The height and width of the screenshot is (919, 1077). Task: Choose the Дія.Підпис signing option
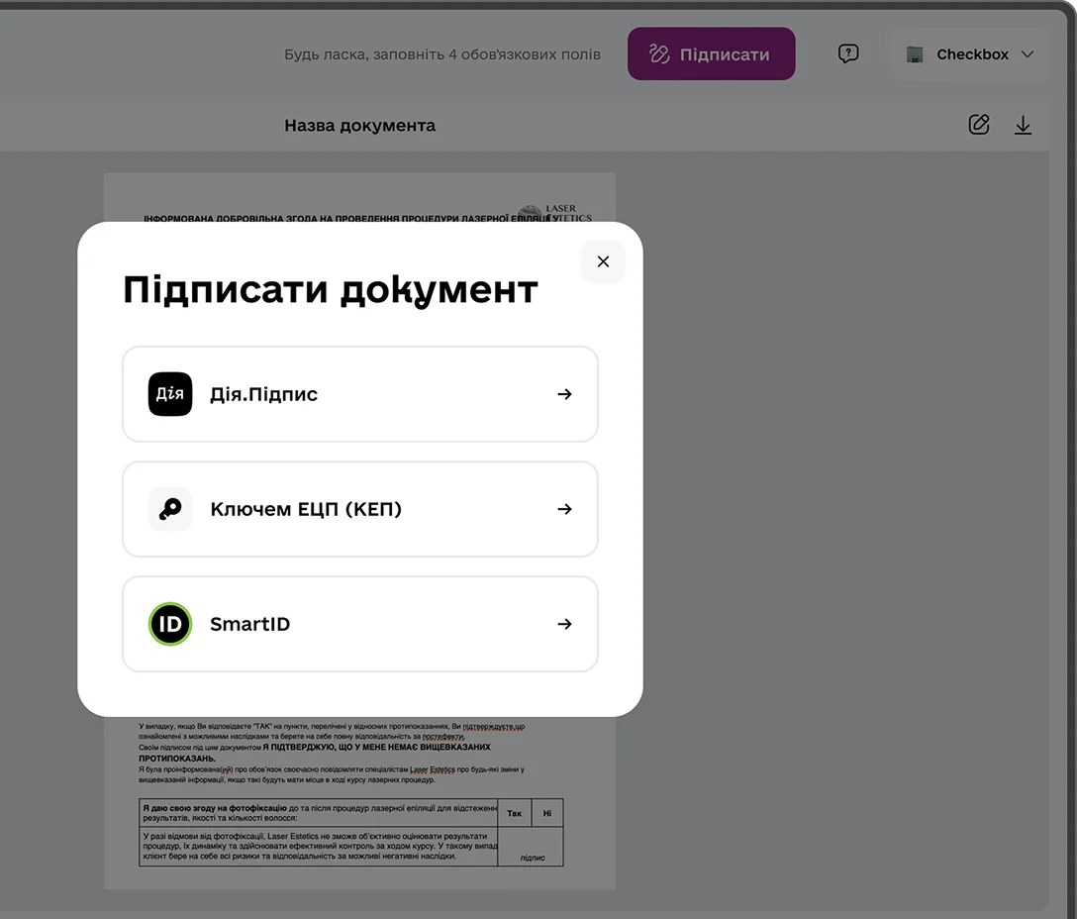click(x=264, y=394)
